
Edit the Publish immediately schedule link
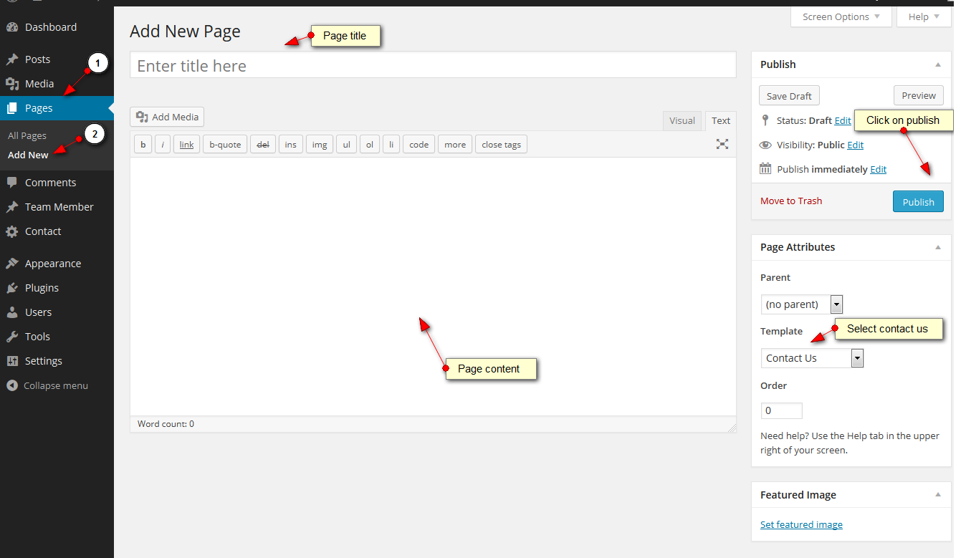pyautogui.click(x=878, y=169)
